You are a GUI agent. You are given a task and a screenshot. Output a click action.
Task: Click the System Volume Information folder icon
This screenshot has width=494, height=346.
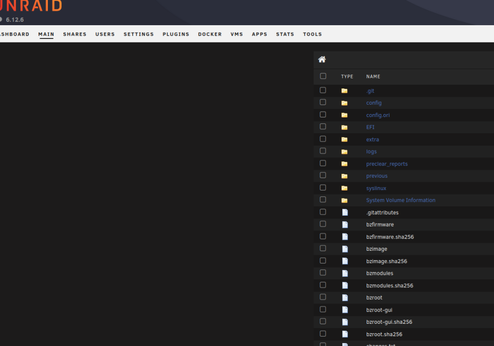point(344,200)
